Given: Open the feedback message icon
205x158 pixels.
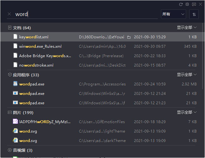Looking at the screenshot, I should 194,4.
